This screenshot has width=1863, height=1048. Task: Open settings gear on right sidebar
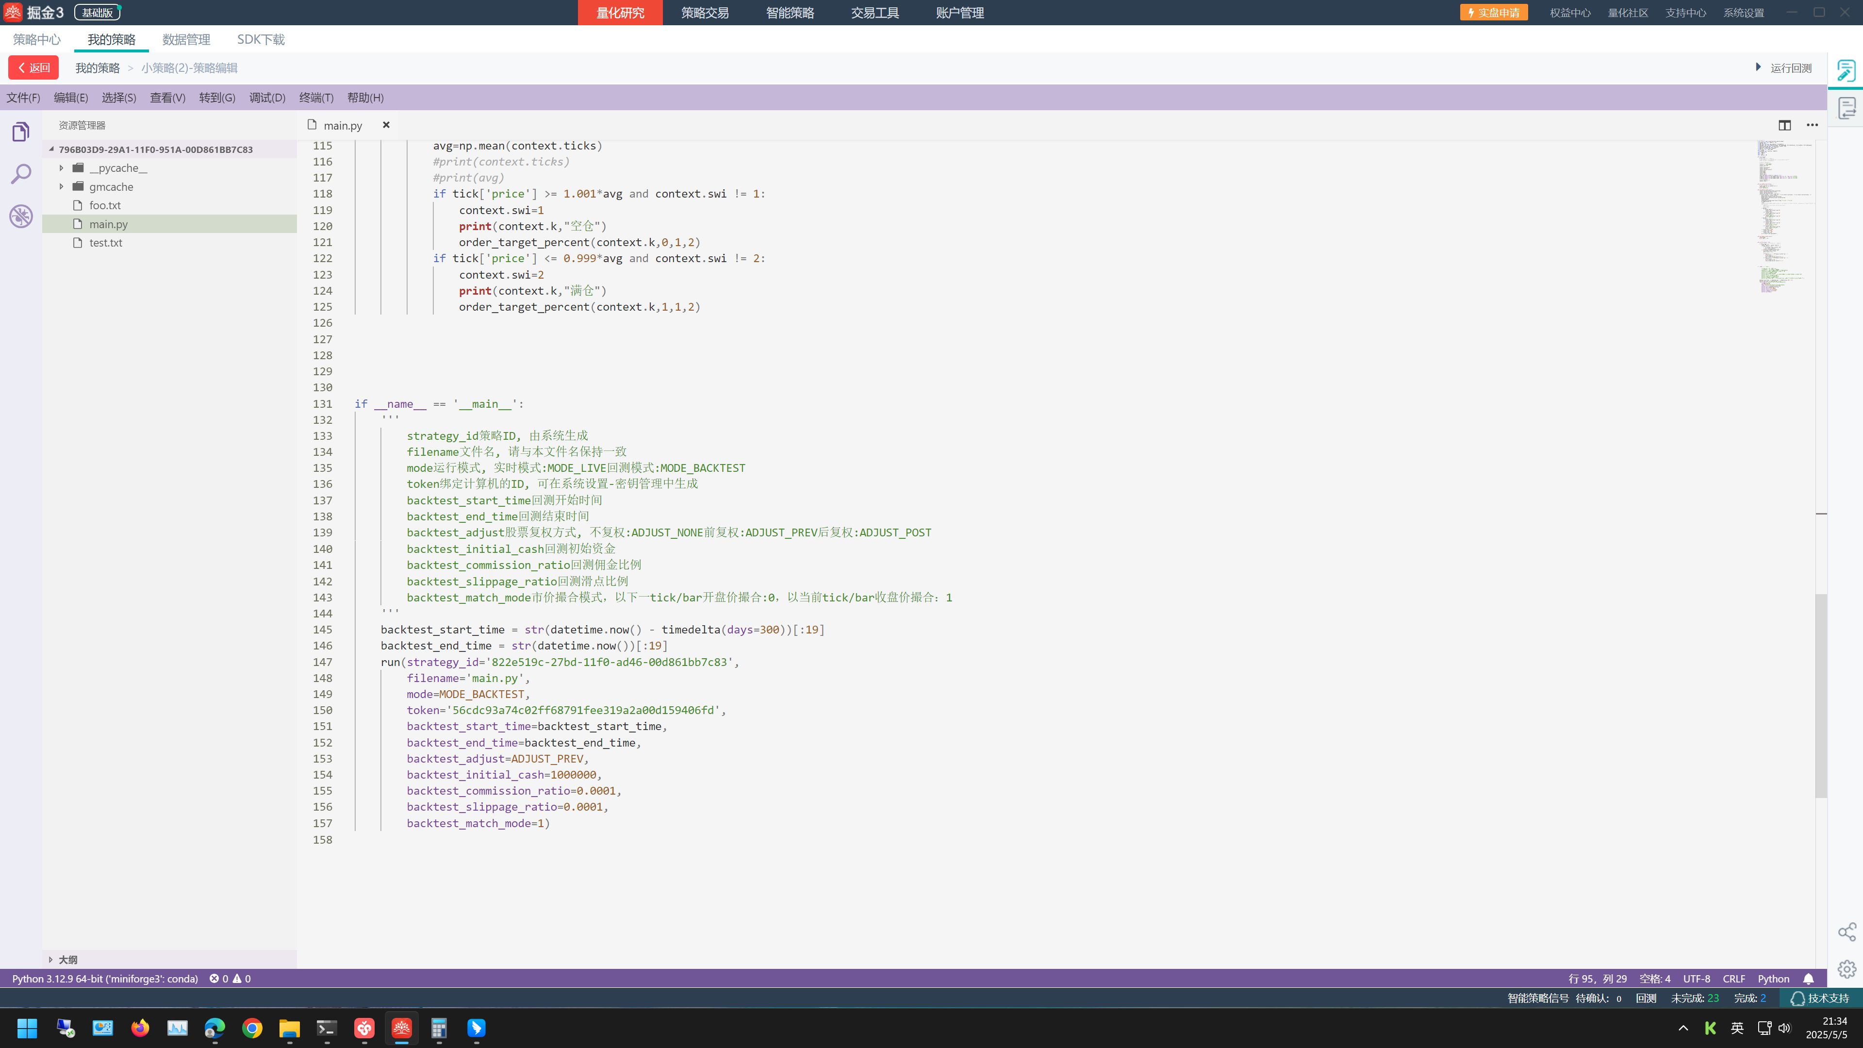pos(1847,969)
